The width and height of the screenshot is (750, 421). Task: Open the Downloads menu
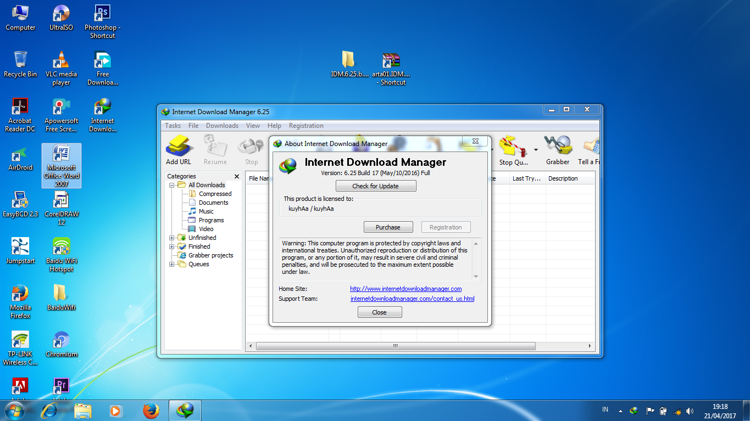222,126
